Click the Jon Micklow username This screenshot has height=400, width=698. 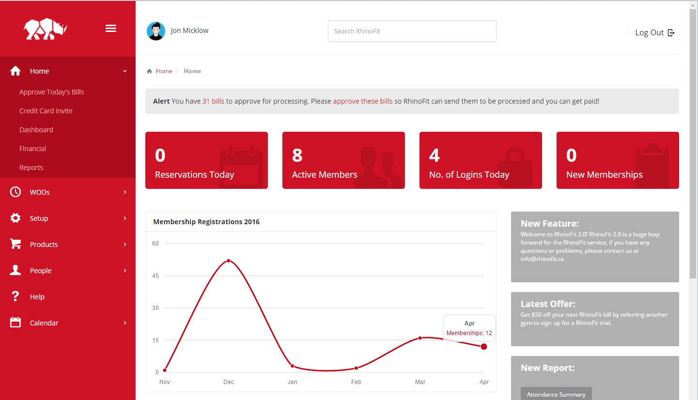[x=189, y=31]
